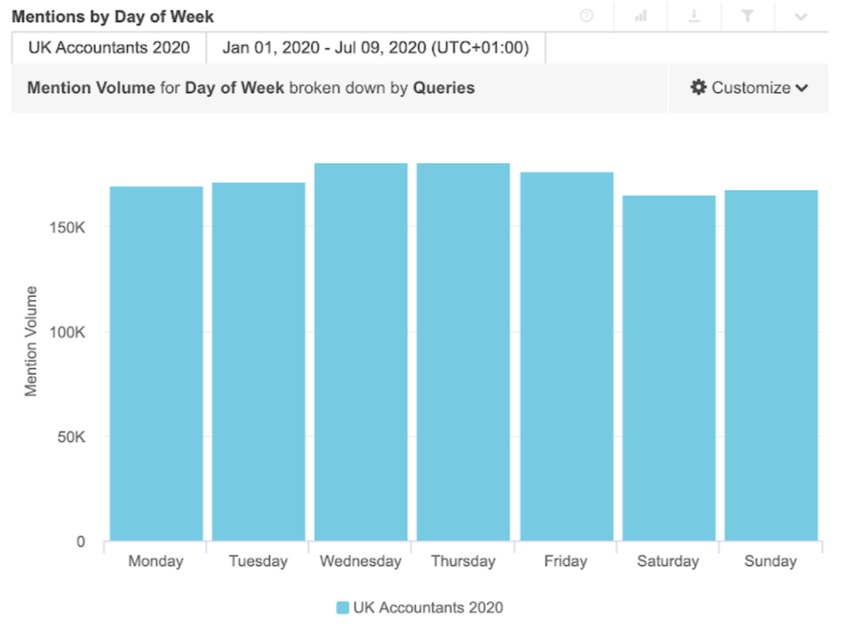
Task: Click the Saturday bar
Action: click(668, 368)
